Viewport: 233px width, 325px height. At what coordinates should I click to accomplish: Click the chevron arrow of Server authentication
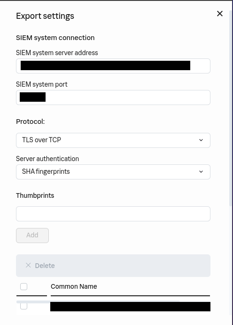(x=201, y=171)
